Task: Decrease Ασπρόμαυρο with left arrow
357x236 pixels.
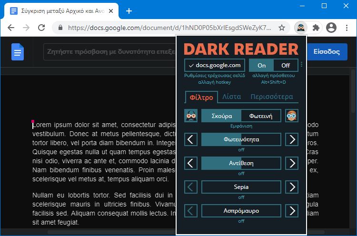Action: point(191,211)
